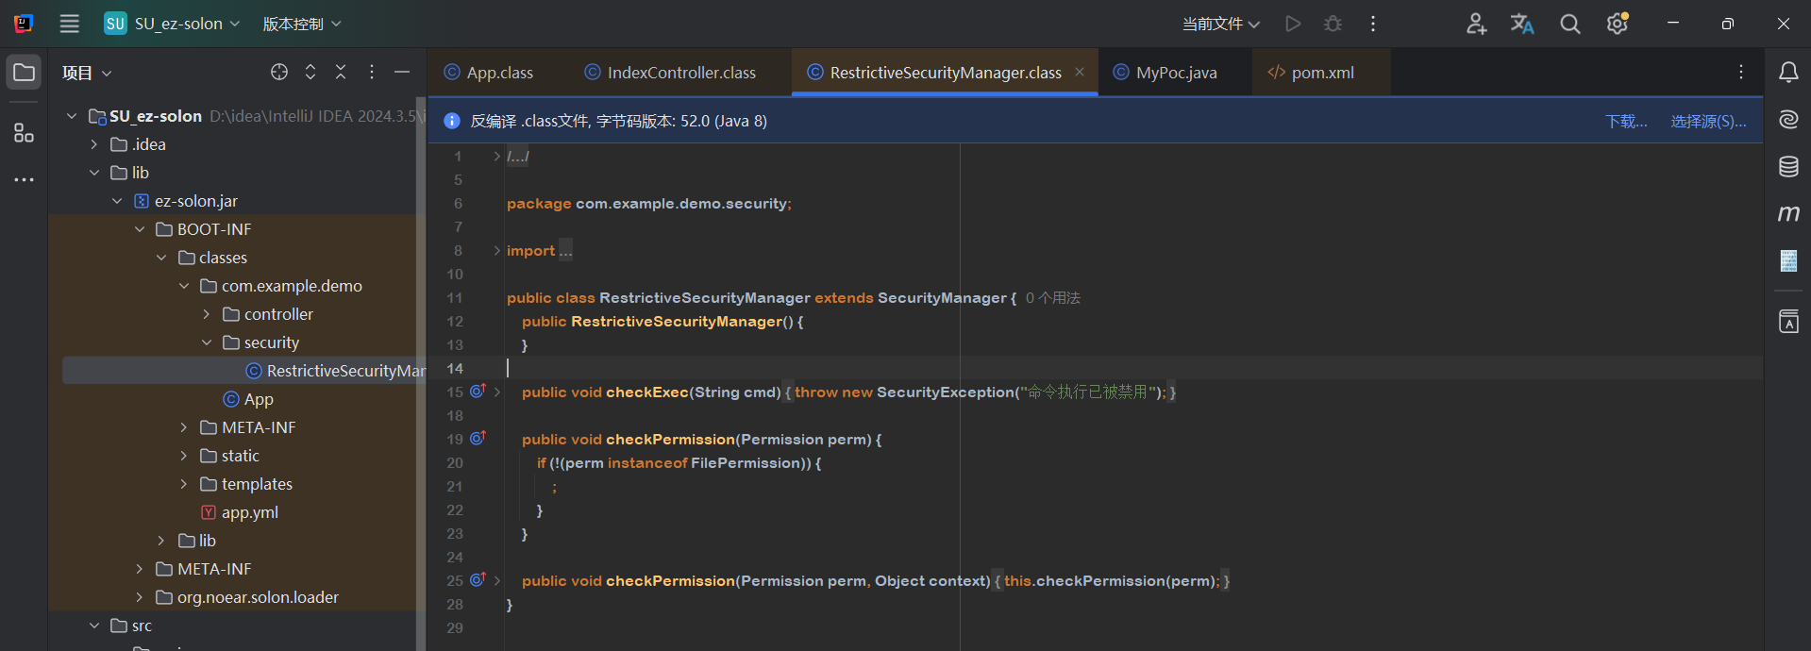Image resolution: width=1811 pixels, height=651 pixels.
Task: Expand the templates folder
Action: click(184, 484)
